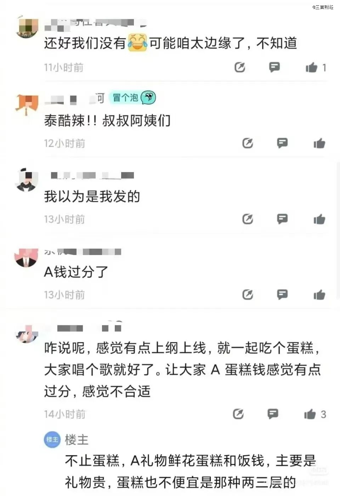Reply to the 11小时前 comment

point(274,67)
